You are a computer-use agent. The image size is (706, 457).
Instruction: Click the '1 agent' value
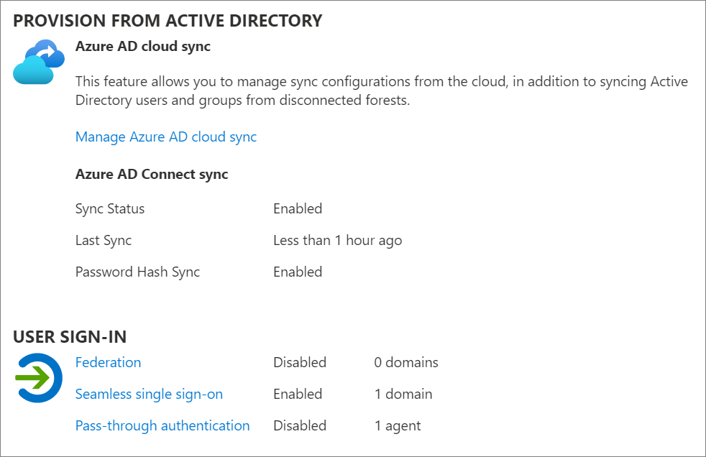pyautogui.click(x=398, y=425)
